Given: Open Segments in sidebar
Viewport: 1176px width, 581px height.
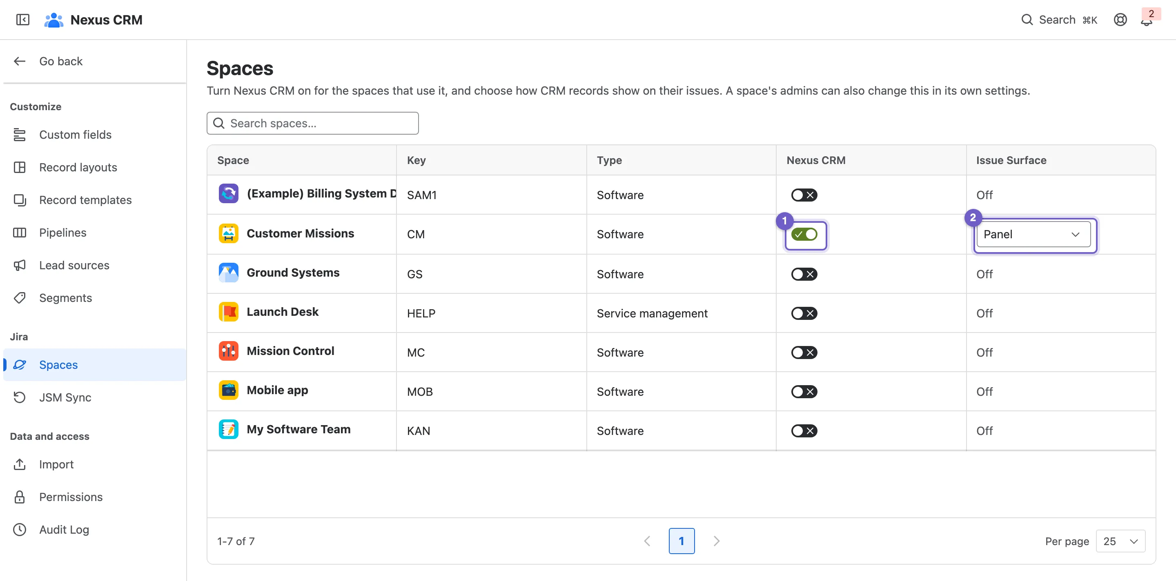Looking at the screenshot, I should pyautogui.click(x=94, y=298).
